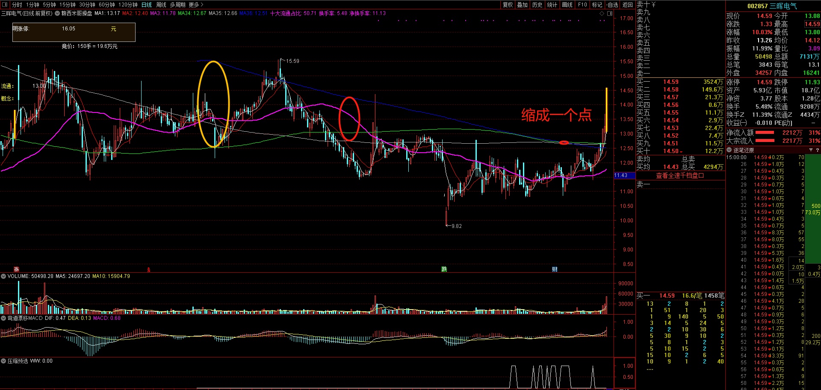
Task: Open the 弯道票移MACD indicator dropdown
Action: [x=3, y=318]
